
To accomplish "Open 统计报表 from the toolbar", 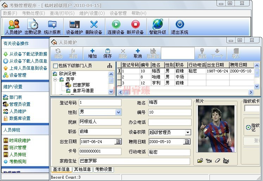I will (52, 27).
